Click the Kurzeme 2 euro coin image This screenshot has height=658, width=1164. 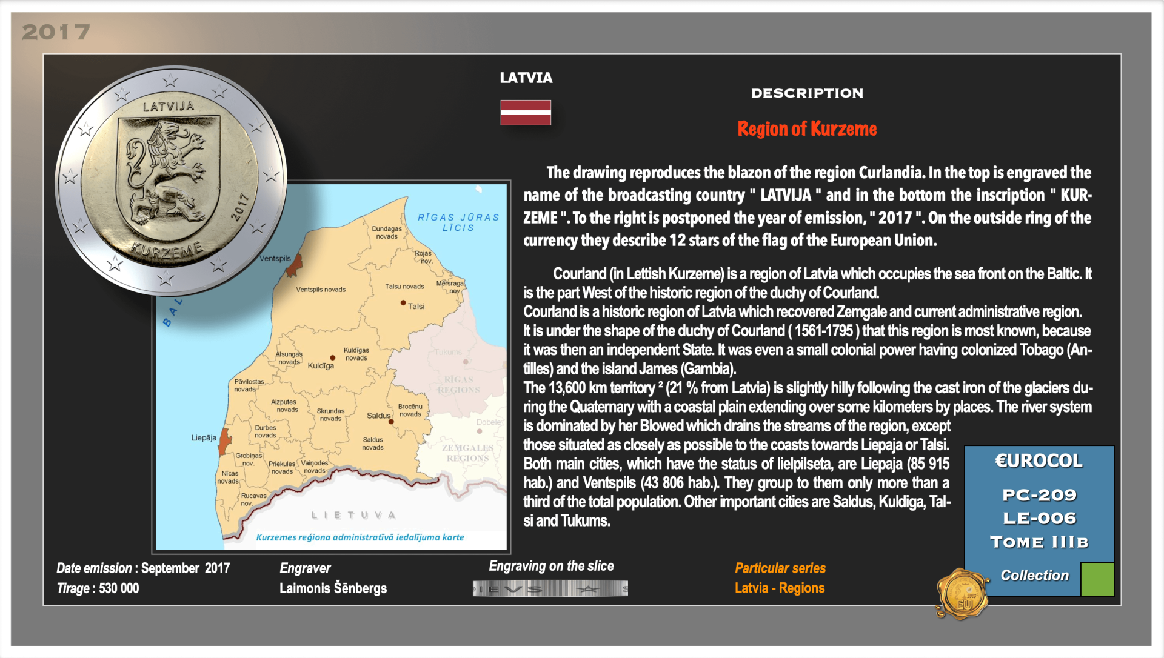click(171, 181)
